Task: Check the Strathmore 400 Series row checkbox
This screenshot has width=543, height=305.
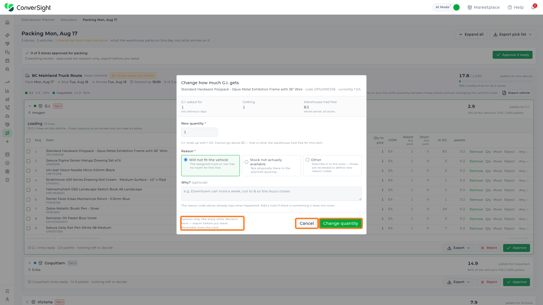Action: tap(28, 180)
